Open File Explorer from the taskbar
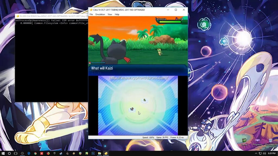 [x=100, y=153]
